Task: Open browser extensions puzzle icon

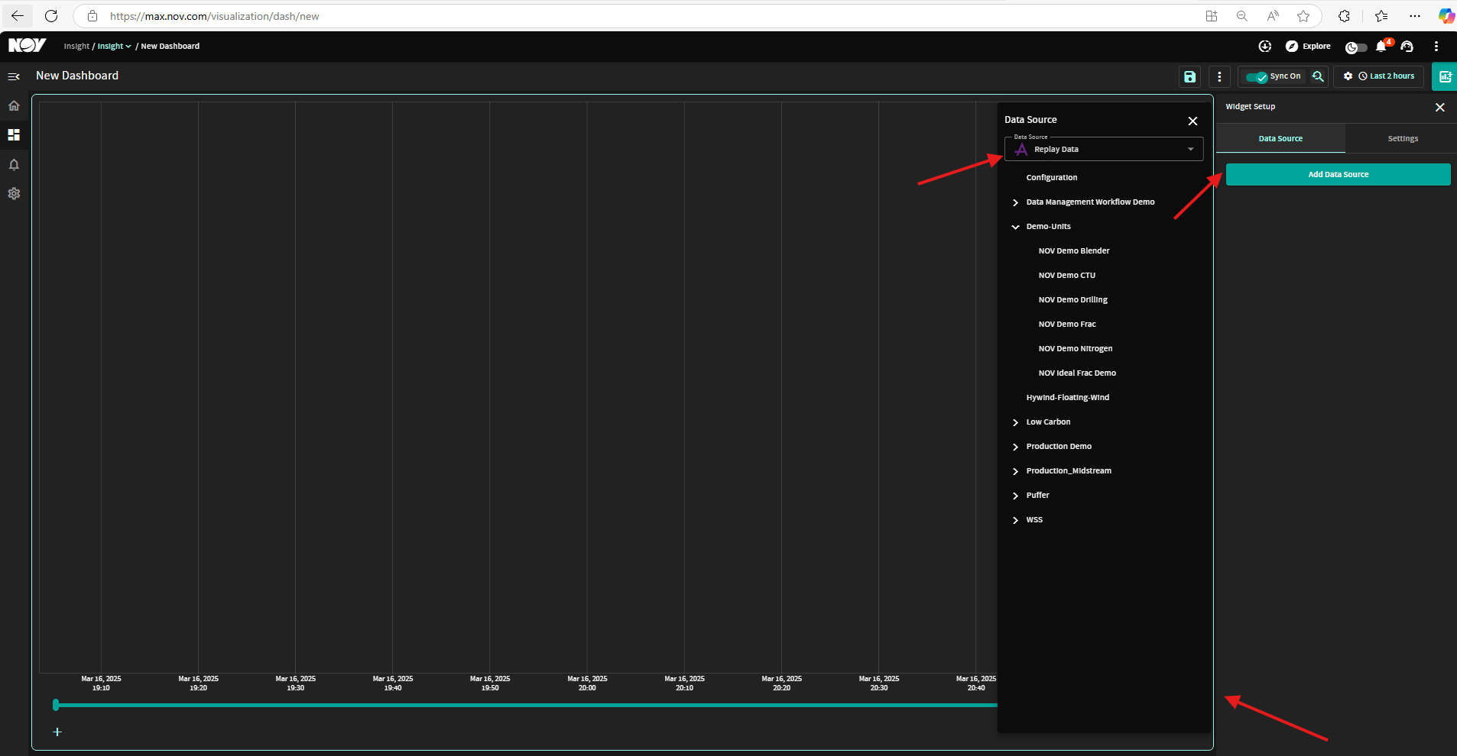Action: (x=1344, y=16)
